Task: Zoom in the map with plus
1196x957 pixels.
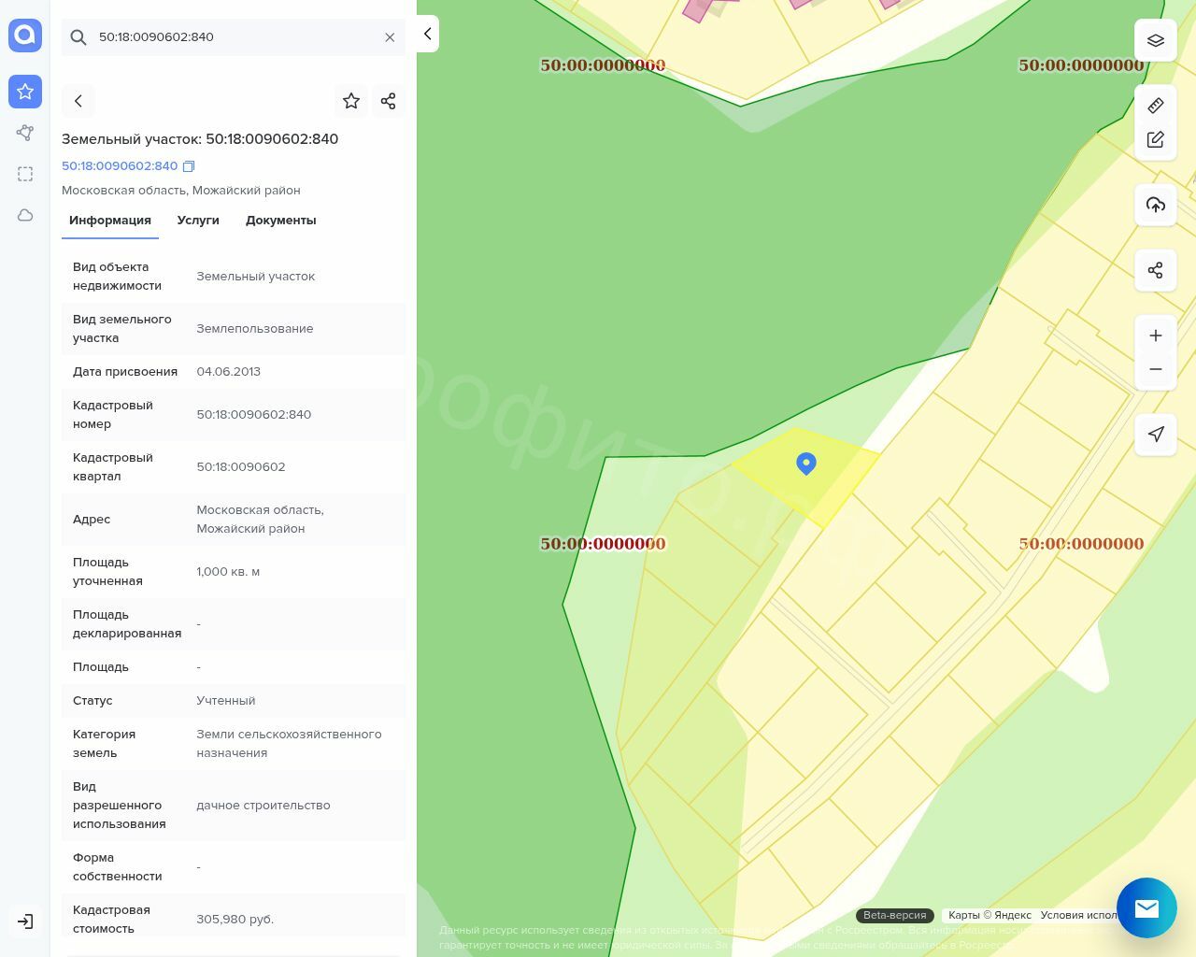Action: pos(1155,336)
